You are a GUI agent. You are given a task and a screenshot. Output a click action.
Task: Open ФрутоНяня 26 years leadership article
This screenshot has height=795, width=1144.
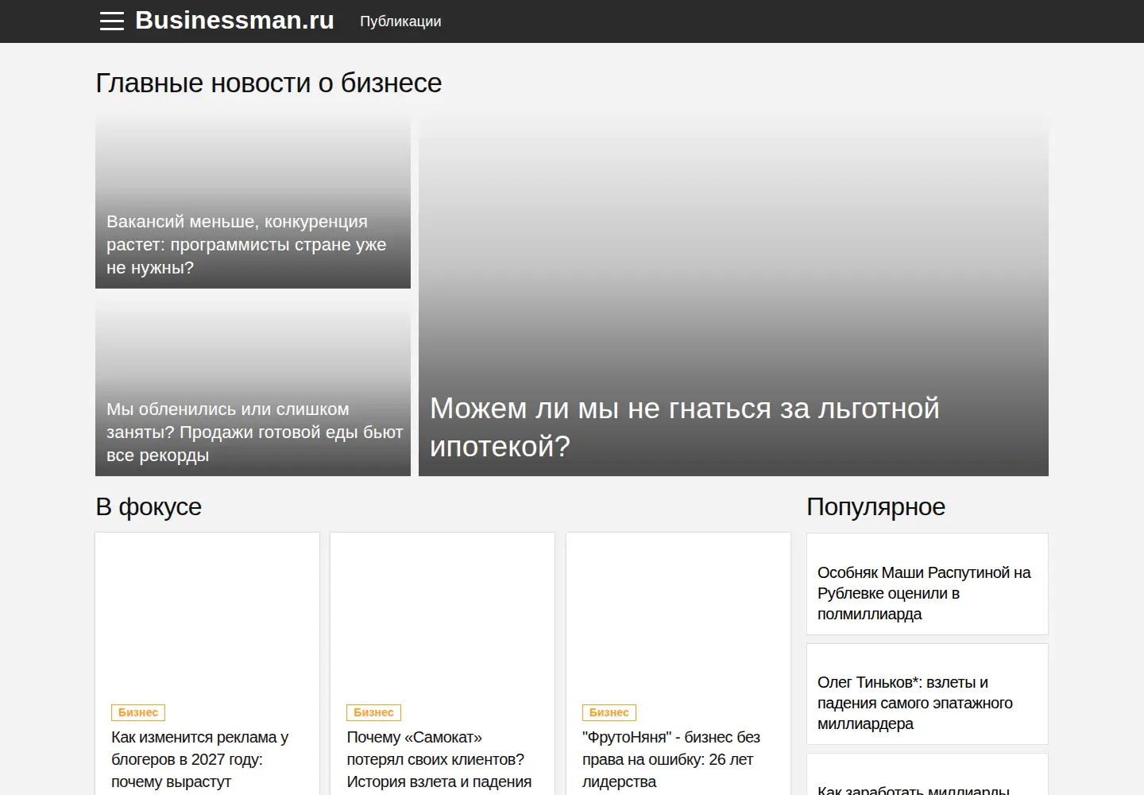pyautogui.click(x=671, y=759)
